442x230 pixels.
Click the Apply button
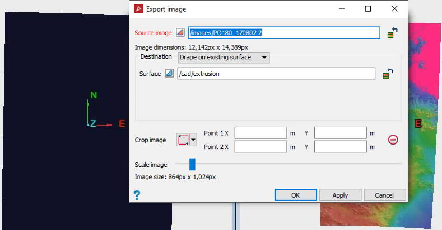click(340, 195)
